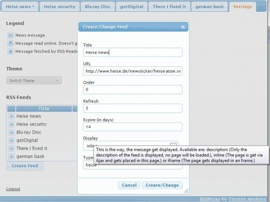Image resolution: width=270 pixels, height=202 pixels.
Task: Click Cancel in the feed dialog
Action: point(129,185)
